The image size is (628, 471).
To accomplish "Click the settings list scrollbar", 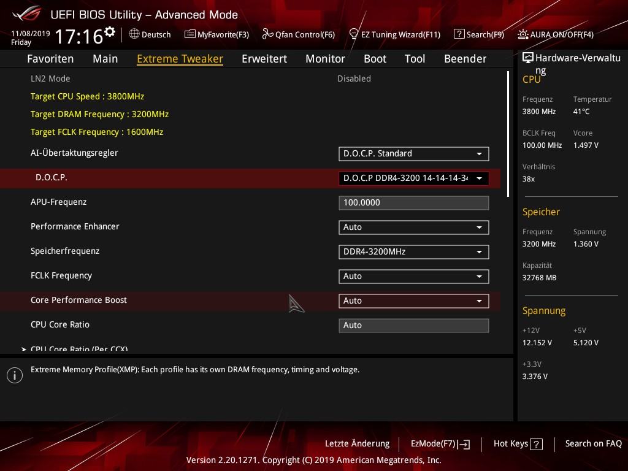I will 508,134.
